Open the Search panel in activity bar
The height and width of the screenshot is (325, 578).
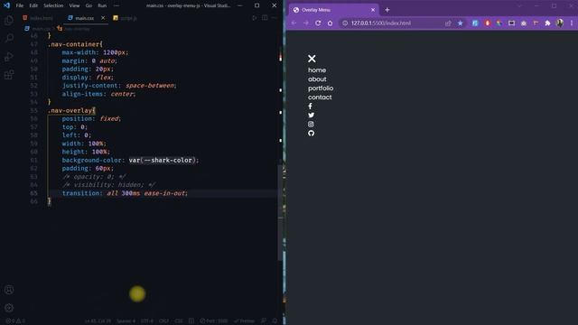(x=9, y=38)
